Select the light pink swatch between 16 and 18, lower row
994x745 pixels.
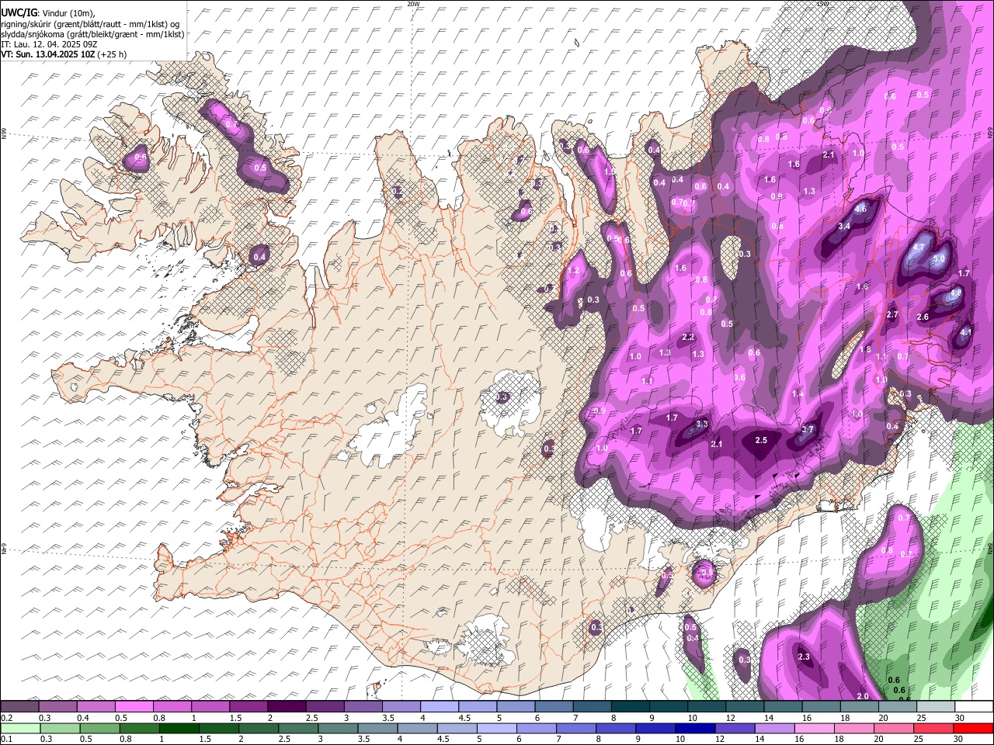tap(814, 729)
